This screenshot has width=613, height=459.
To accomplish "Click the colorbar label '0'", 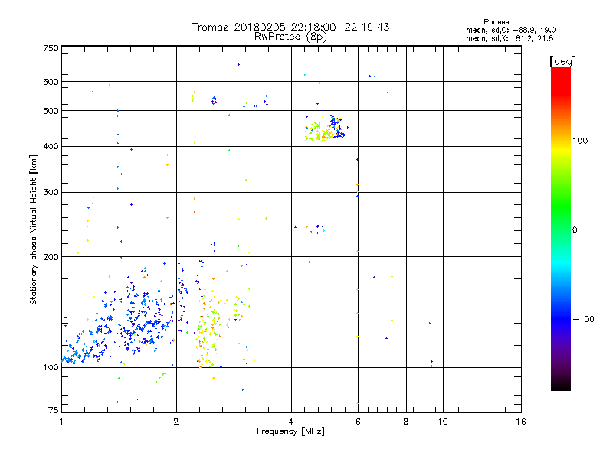I will point(575,230).
